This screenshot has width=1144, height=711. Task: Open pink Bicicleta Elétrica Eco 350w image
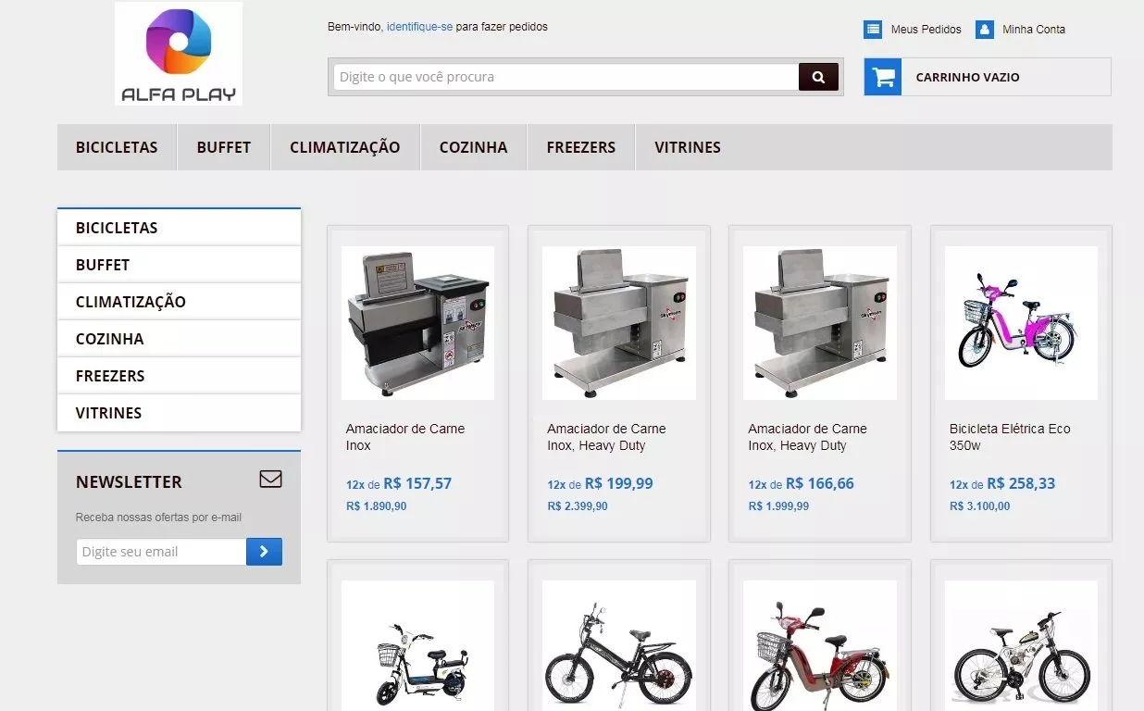click(1021, 323)
